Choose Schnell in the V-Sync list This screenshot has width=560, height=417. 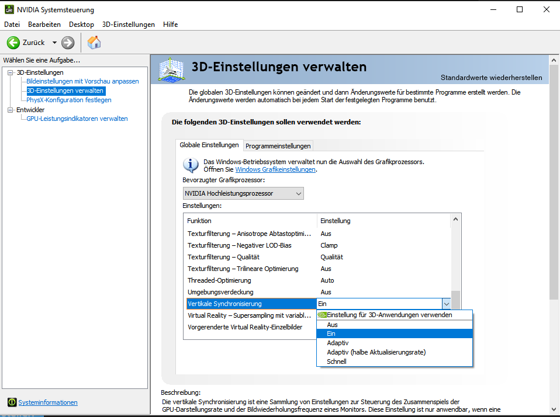coord(395,362)
